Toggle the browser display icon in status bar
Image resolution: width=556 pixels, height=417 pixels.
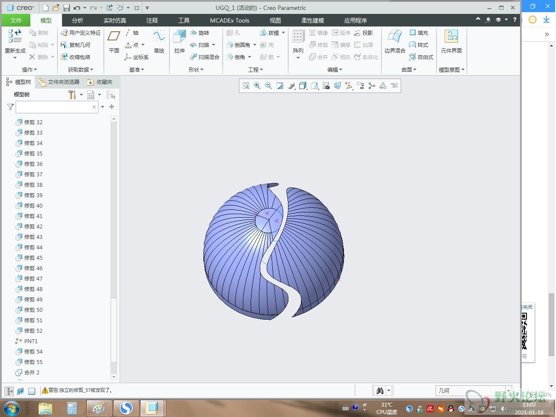(20, 391)
